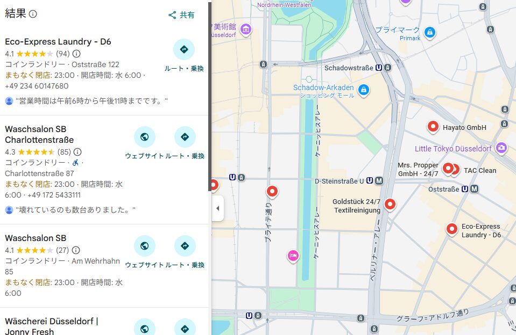Click the pink hotel marker on map

(293, 256)
